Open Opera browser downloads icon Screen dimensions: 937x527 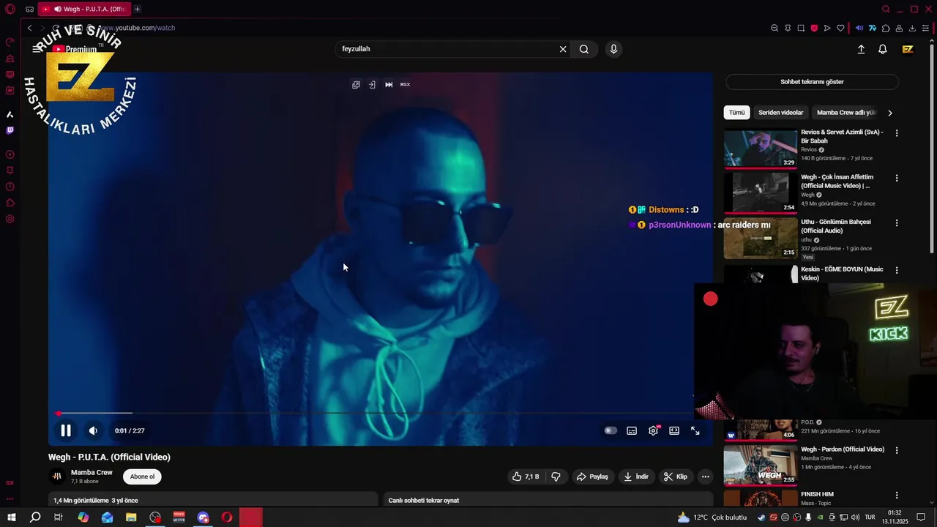[x=912, y=28]
